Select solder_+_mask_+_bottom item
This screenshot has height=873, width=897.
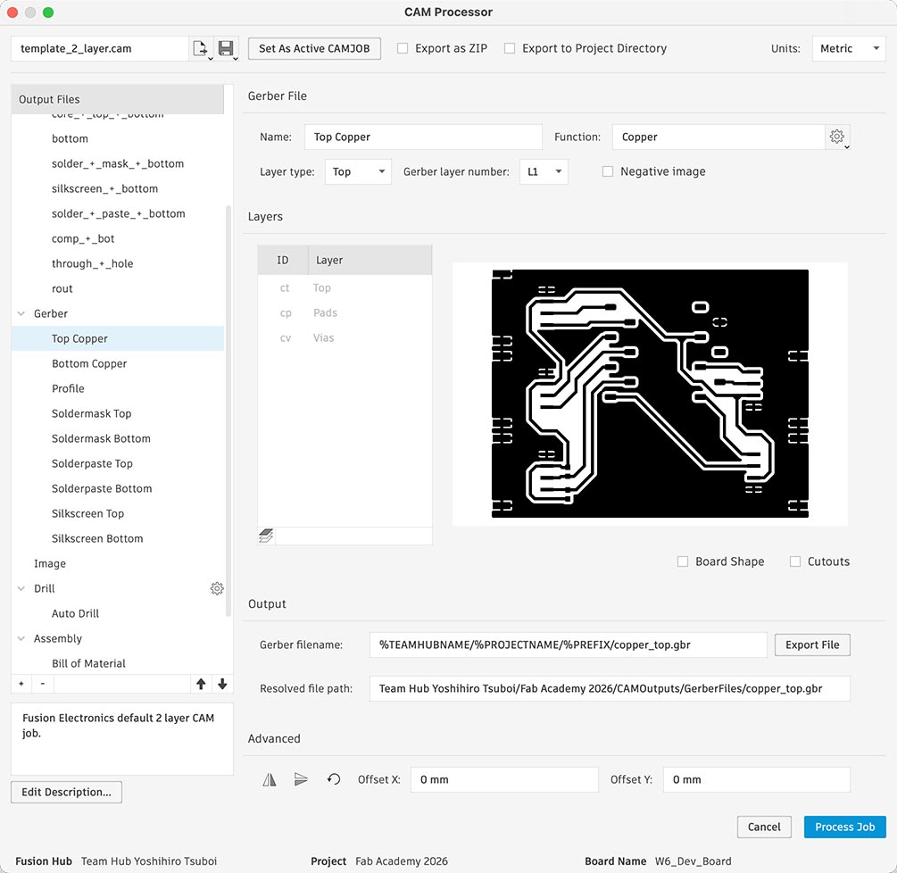[x=117, y=163]
